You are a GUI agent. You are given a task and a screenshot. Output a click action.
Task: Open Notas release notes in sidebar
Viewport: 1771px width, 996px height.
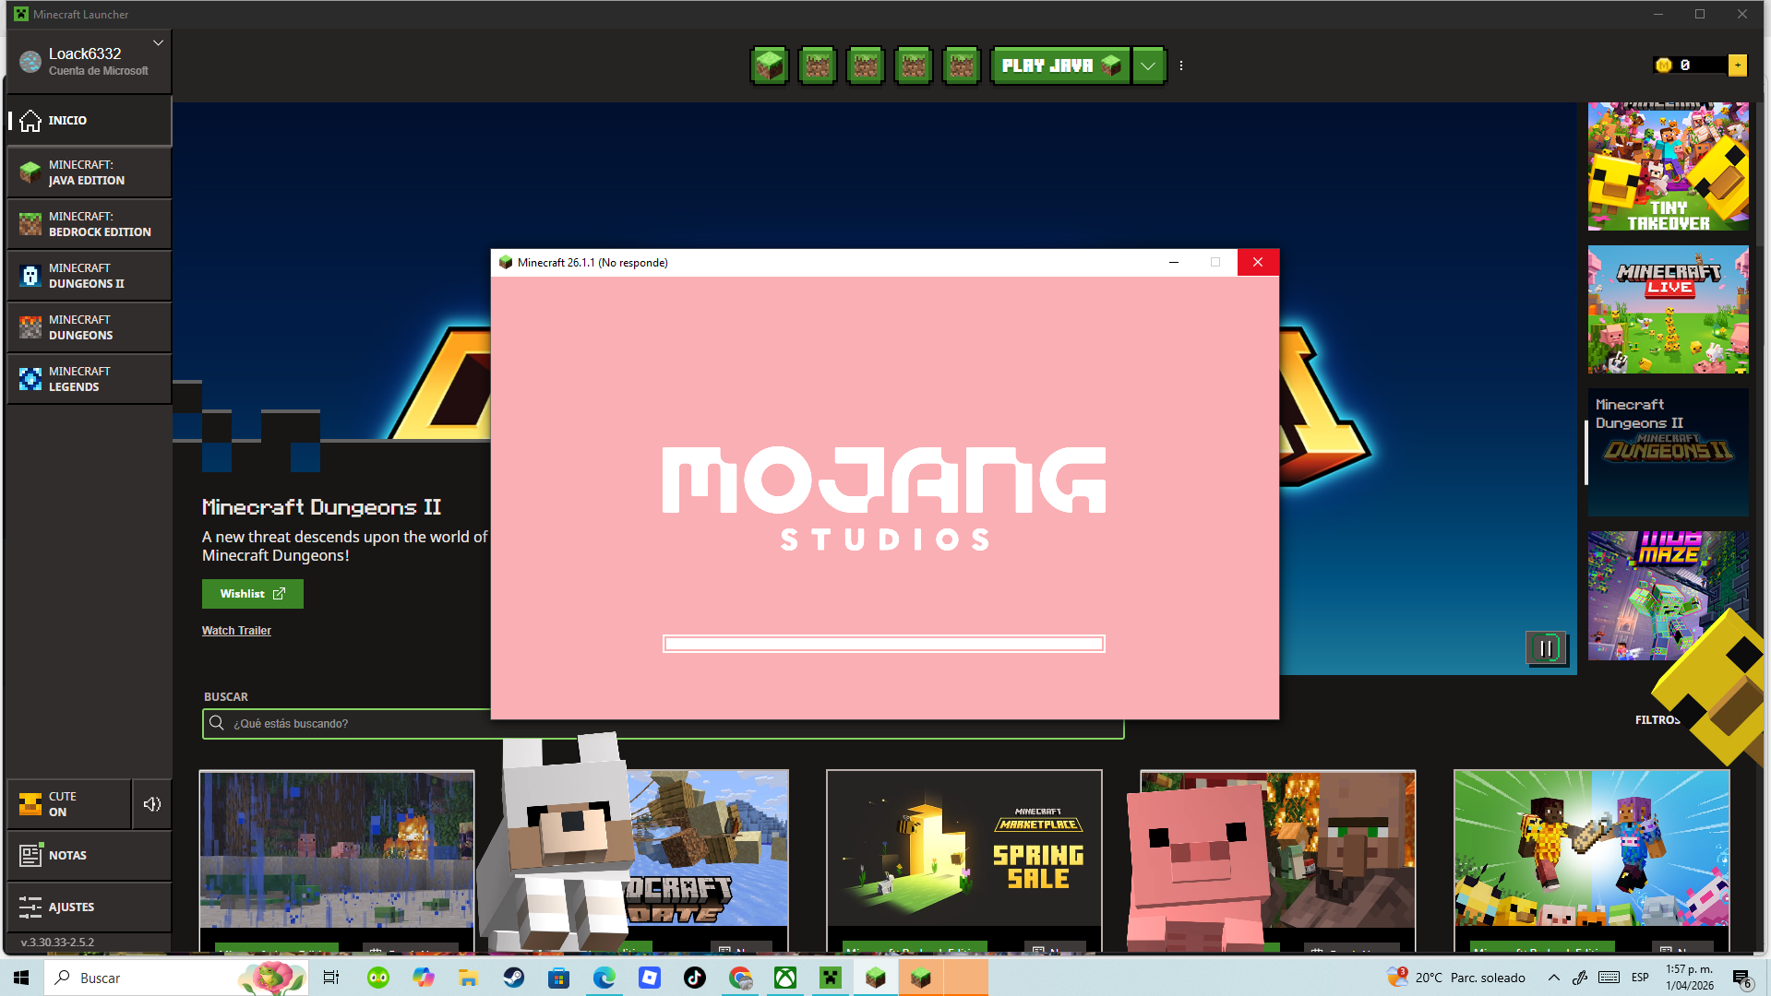point(90,855)
